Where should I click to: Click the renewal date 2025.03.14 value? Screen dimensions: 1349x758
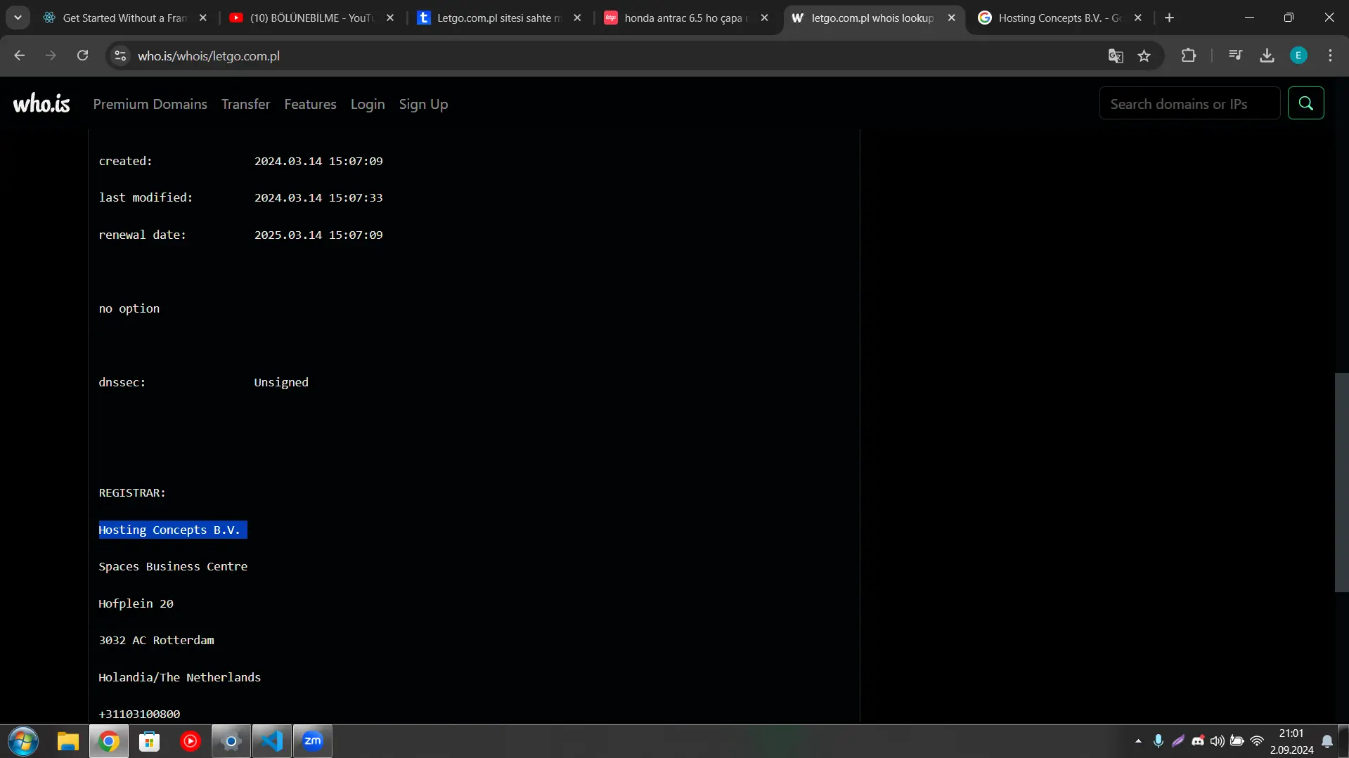[x=318, y=235]
